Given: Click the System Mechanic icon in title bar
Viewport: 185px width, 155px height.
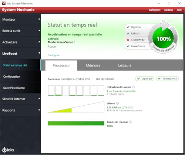Looking at the screenshot, I should 4,3.
